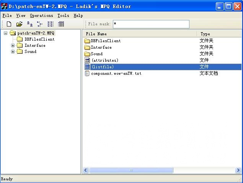This screenshot has width=243, height=183.
Task: Select Interface in the tree
Action: coord(35,45)
